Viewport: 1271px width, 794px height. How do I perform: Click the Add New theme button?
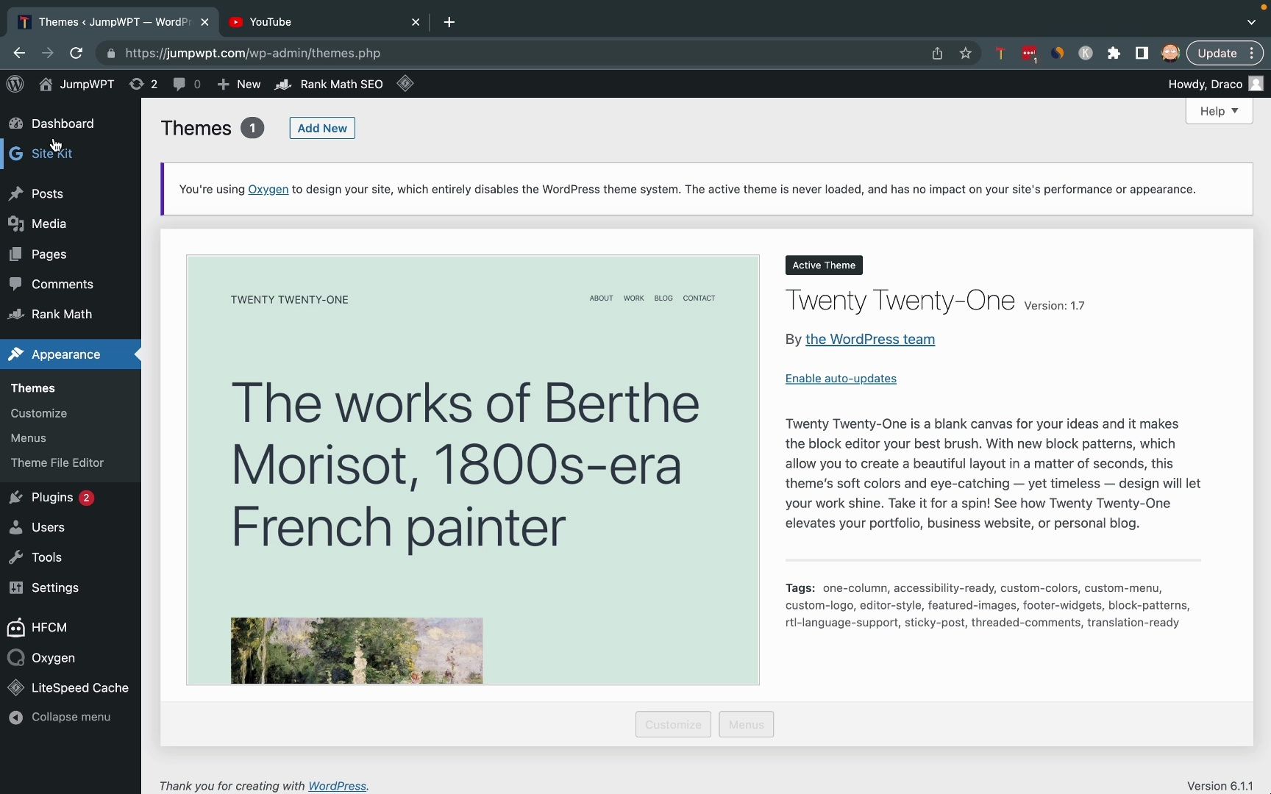[322, 128]
